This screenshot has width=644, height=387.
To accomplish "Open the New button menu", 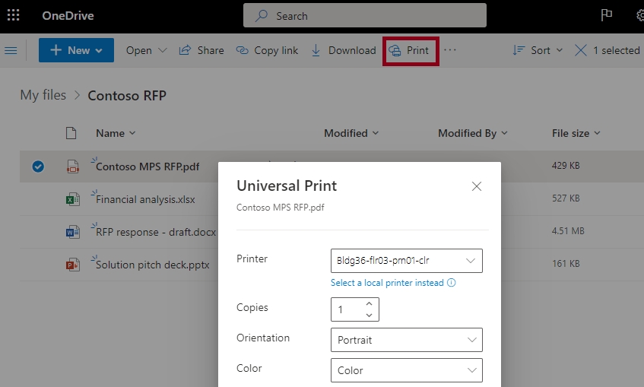I will (76, 50).
